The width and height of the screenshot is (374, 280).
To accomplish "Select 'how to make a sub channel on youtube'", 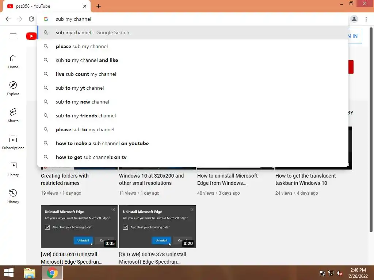I will click(193, 143).
